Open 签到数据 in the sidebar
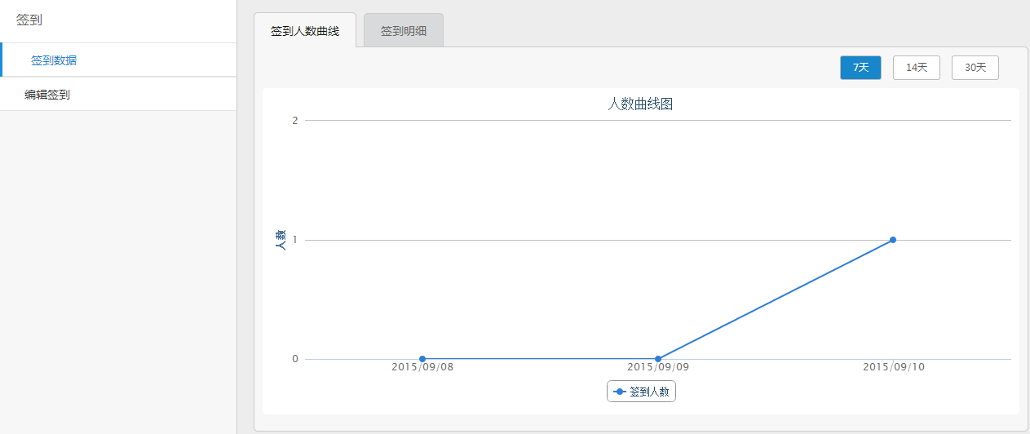This screenshot has width=1030, height=434. coord(54,60)
